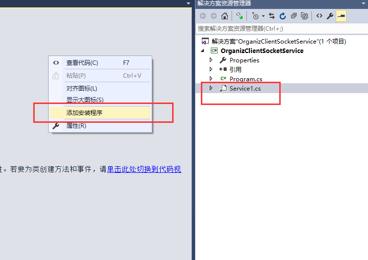Expand the Properties node
368x260 pixels.
click(211, 60)
